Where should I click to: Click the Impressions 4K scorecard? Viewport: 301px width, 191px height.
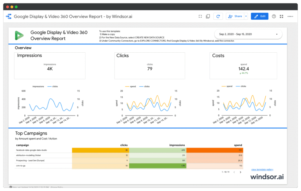point(50,66)
